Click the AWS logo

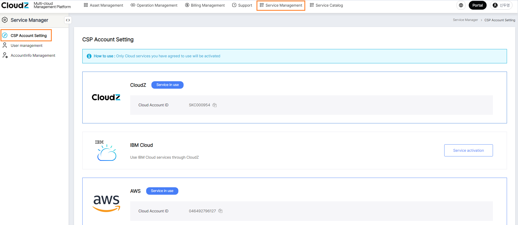point(106,203)
